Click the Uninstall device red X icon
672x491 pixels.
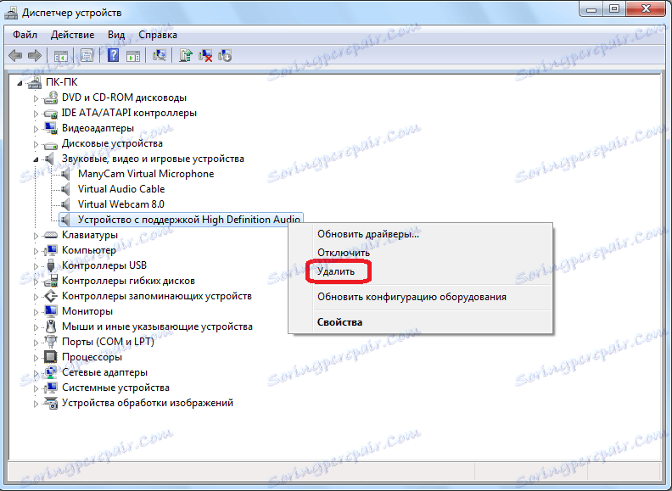[x=205, y=55]
